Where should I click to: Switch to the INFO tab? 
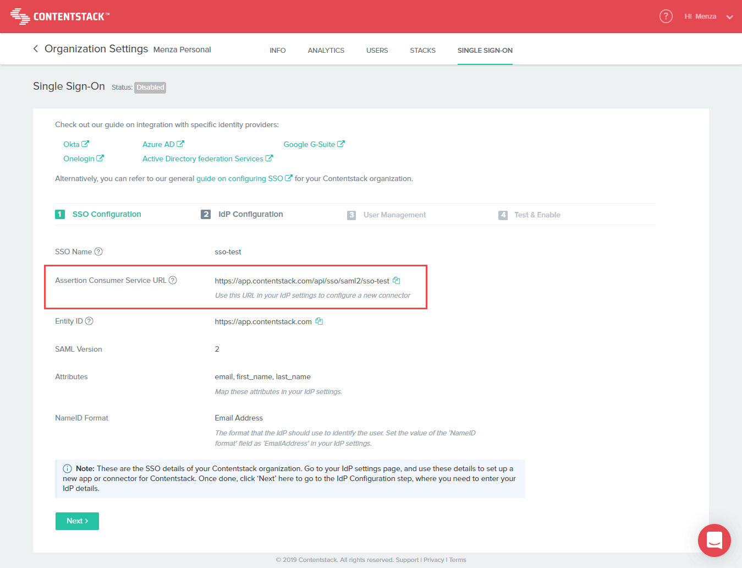click(278, 51)
